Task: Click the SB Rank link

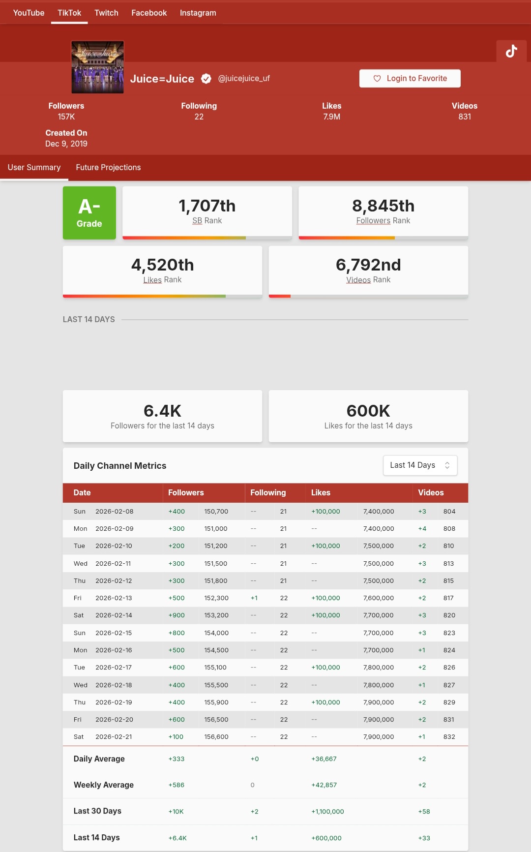Action: pyautogui.click(x=197, y=221)
